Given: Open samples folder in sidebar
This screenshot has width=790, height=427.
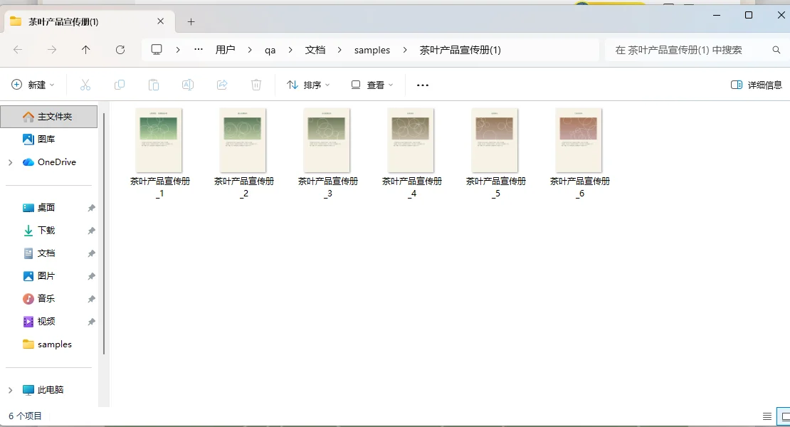Looking at the screenshot, I should [49, 344].
